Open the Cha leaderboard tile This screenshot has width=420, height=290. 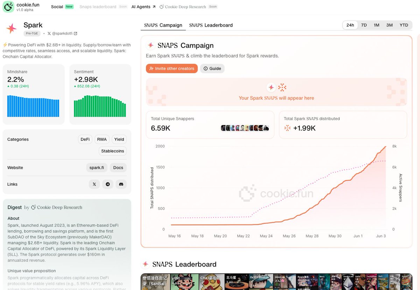point(212,282)
